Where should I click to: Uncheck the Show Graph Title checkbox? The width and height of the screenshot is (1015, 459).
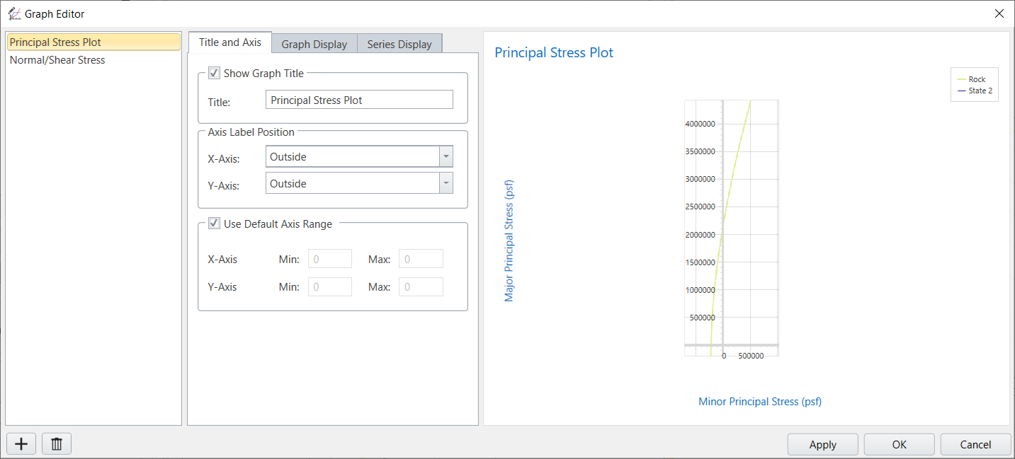pyautogui.click(x=214, y=73)
